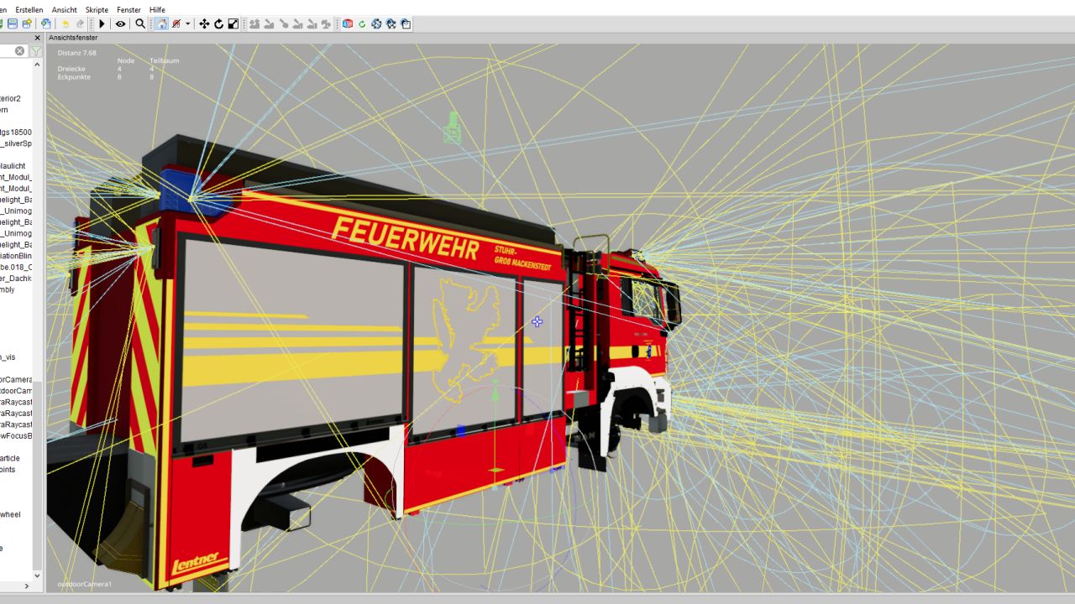Toggle visibility with the eye icon
This screenshot has width=1075, height=604.
121,24
